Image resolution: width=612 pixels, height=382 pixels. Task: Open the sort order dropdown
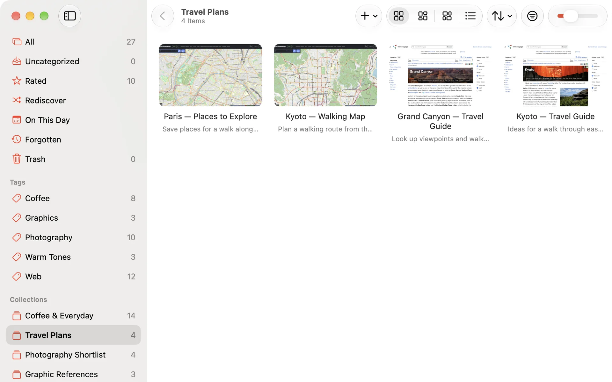(x=502, y=16)
